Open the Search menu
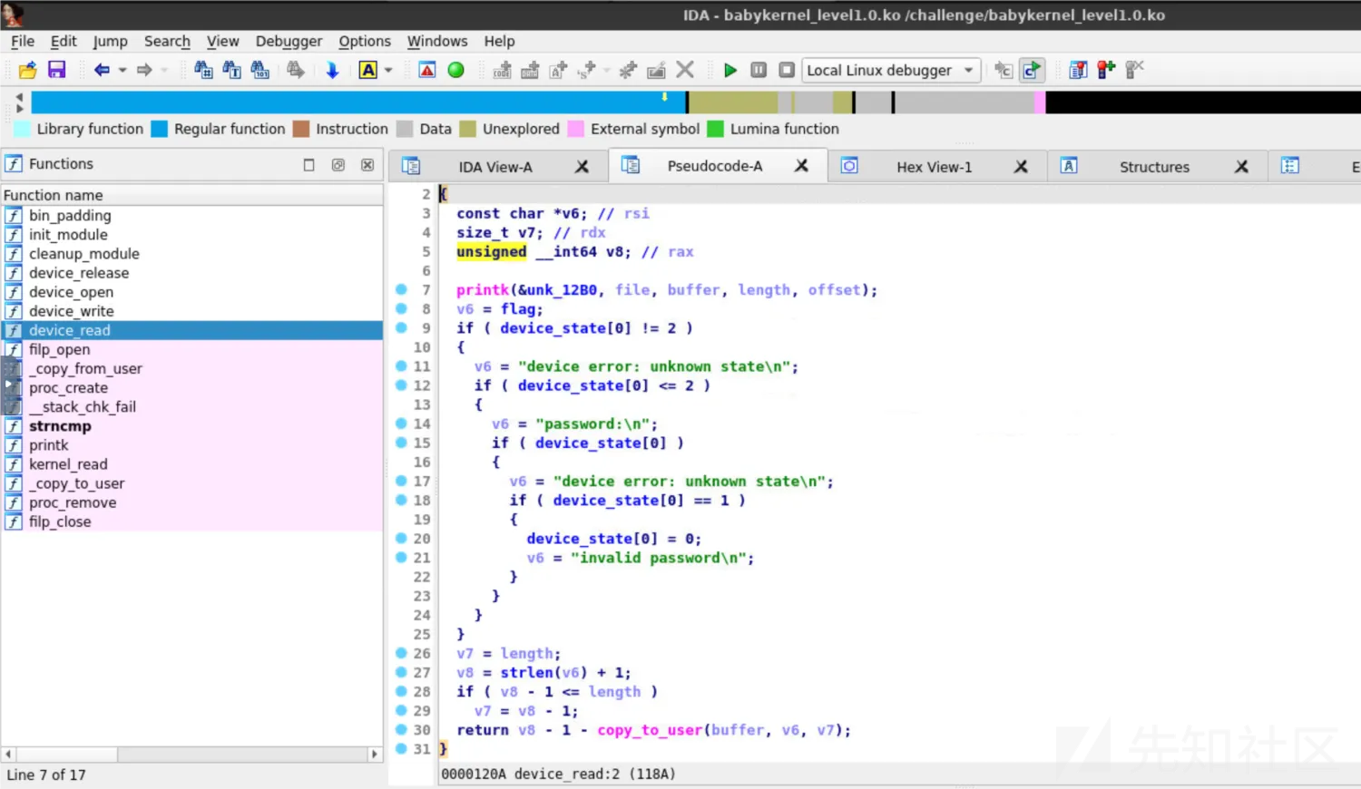 pos(167,41)
